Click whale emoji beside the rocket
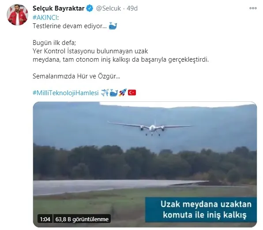Viewport: 263px width, 230px height. click(114, 93)
